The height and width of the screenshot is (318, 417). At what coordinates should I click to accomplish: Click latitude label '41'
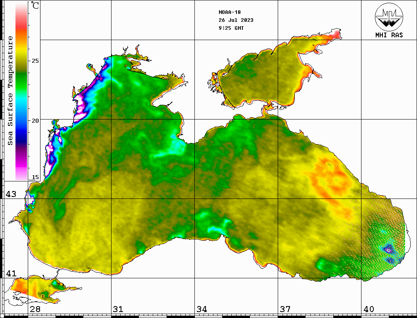tap(11, 274)
